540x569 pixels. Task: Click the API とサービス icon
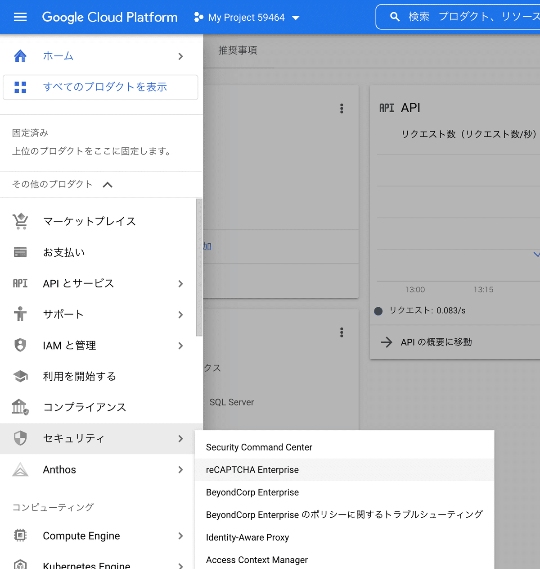pos(20,283)
